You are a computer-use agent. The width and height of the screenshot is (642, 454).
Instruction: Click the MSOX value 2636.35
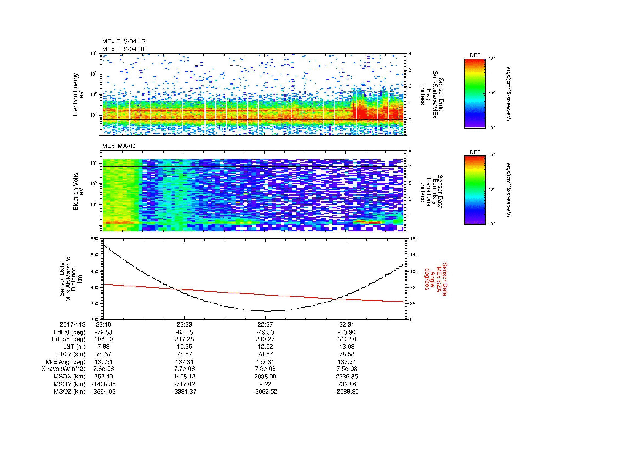click(x=347, y=377)
